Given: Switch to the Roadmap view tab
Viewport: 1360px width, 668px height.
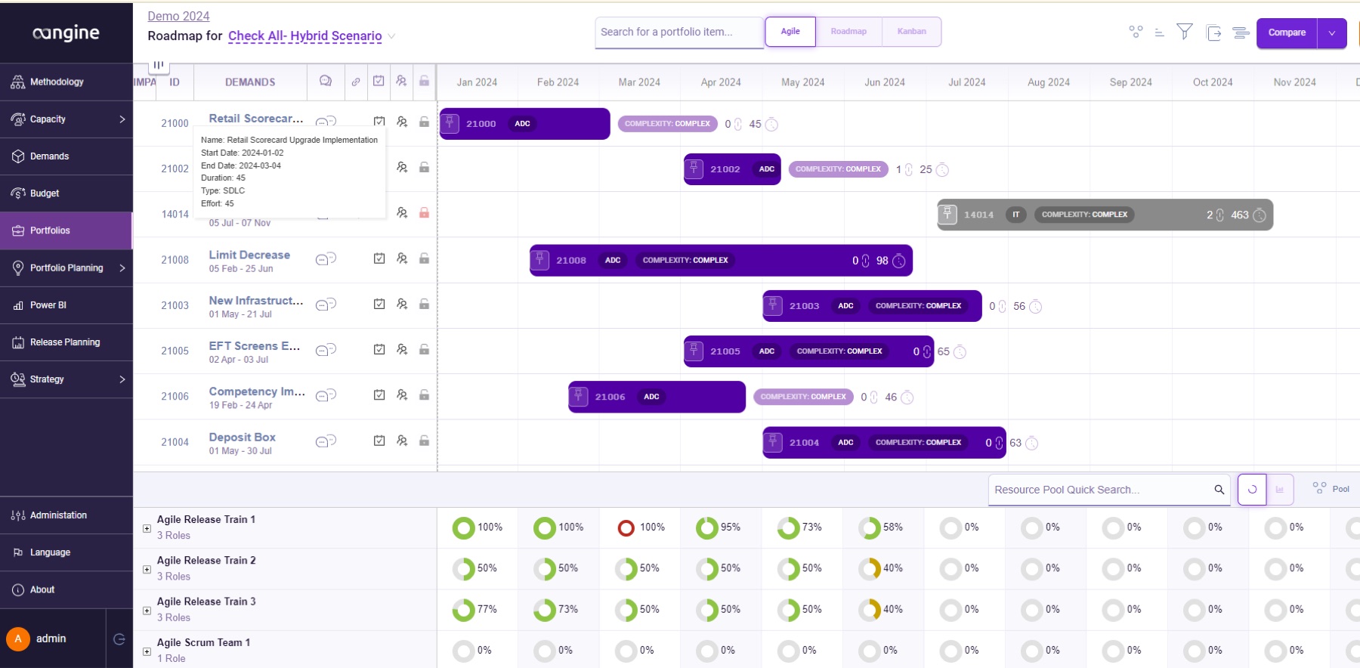Looking at the screenshot, I should pyautogui.click(x=848, y=32).
